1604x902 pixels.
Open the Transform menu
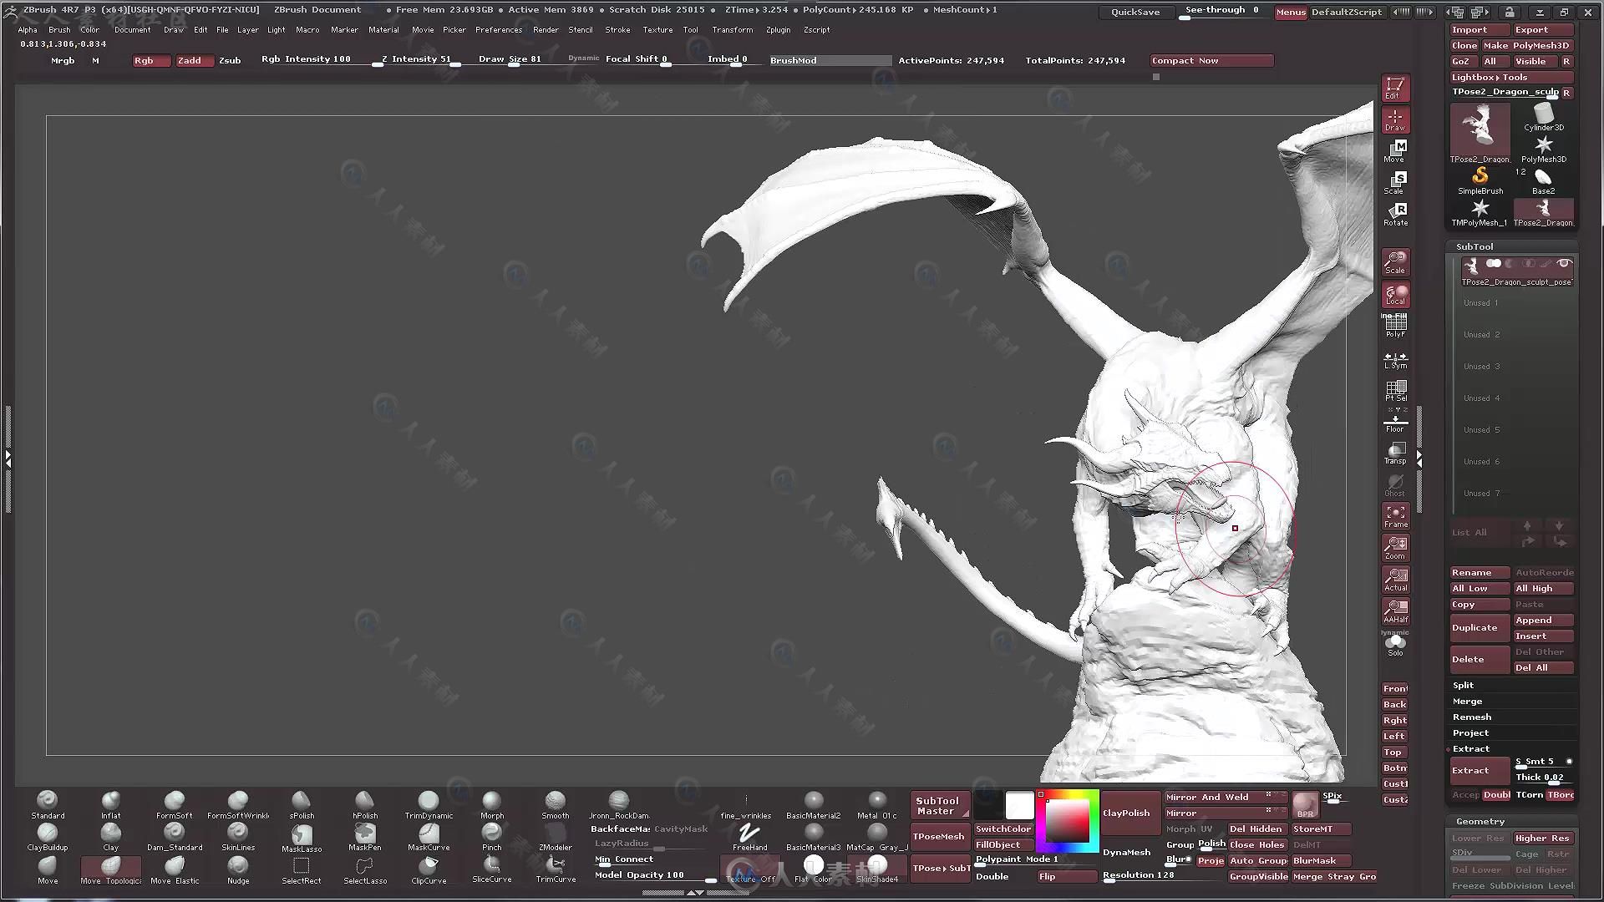(x=732, y=29)
